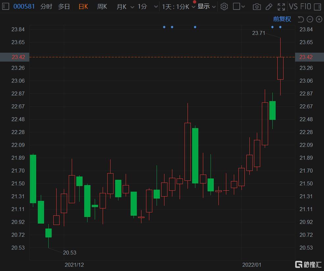Click the red notification dot above 显示
The image size is (324, 271).
(x=194, y=2)
